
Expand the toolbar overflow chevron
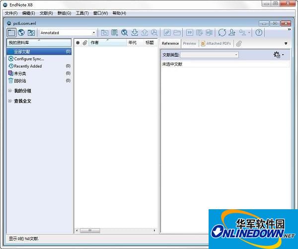click(x=289, y=29)
